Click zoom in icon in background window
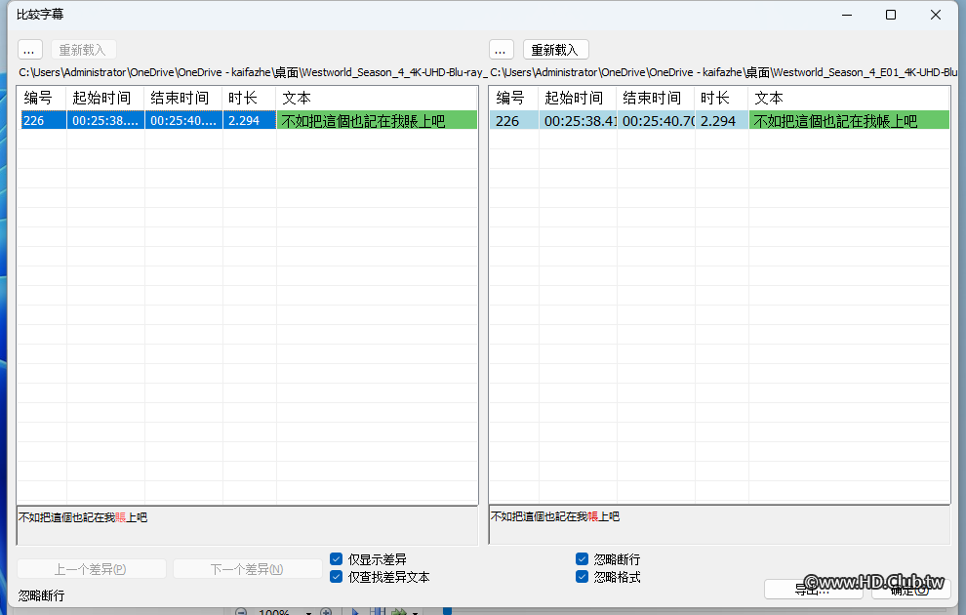The image size is (966, 615). 327,612
